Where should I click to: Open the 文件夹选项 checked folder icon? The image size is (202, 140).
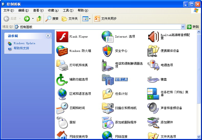click(x=153, y=135)
